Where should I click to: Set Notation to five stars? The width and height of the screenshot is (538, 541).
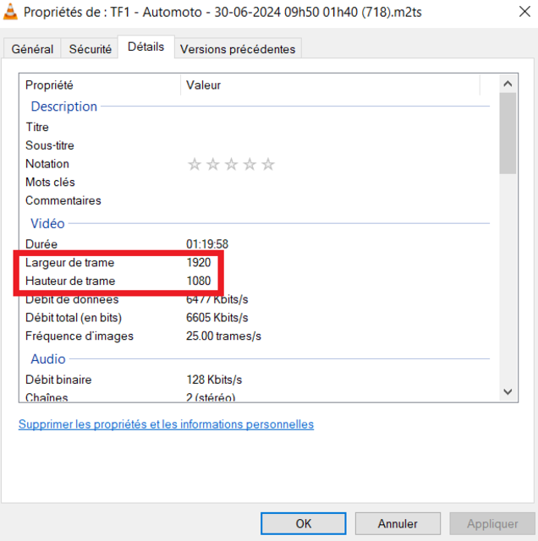click(x=268, y=164)
